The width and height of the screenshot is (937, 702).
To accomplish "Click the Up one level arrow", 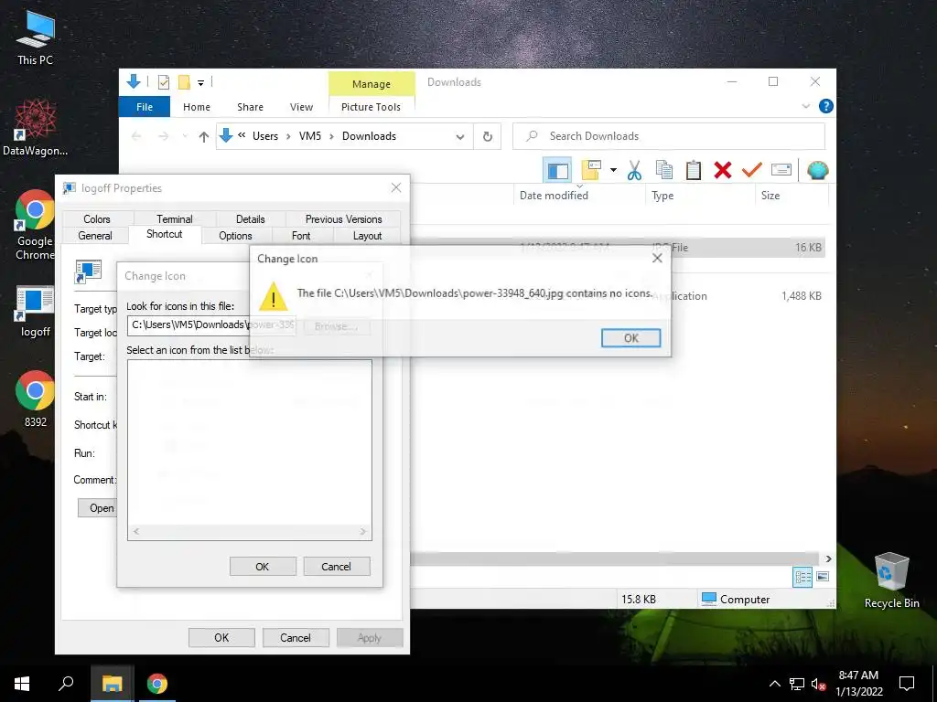I will click(x=204, y=137).
